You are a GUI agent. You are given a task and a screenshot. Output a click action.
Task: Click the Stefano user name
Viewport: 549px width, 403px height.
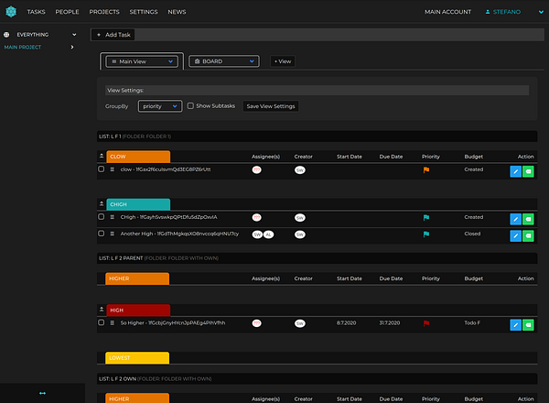507,12
